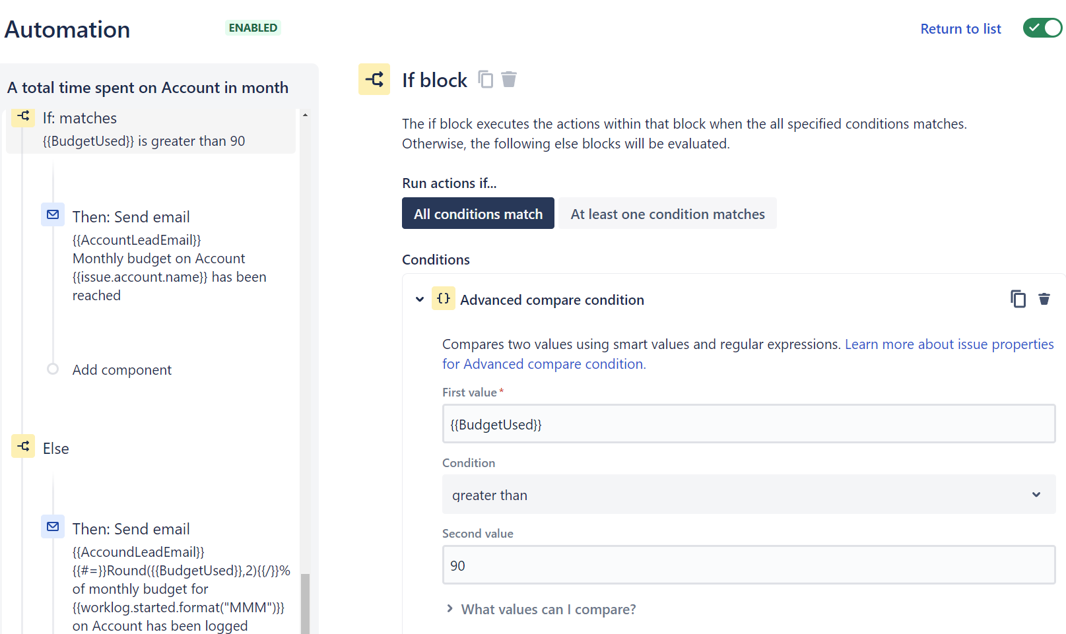
Task: Click the Second value input field
Action: [749, 565]
